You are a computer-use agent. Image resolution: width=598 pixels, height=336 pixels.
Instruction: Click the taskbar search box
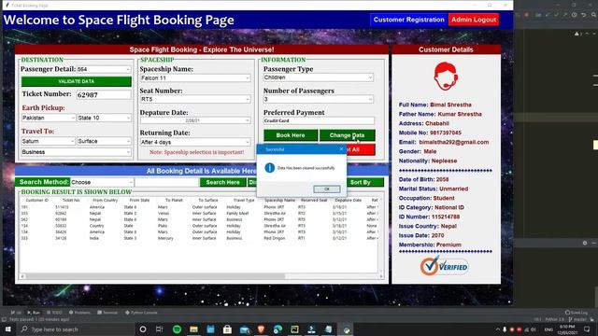pyautogui.click(x=76, y=329)
